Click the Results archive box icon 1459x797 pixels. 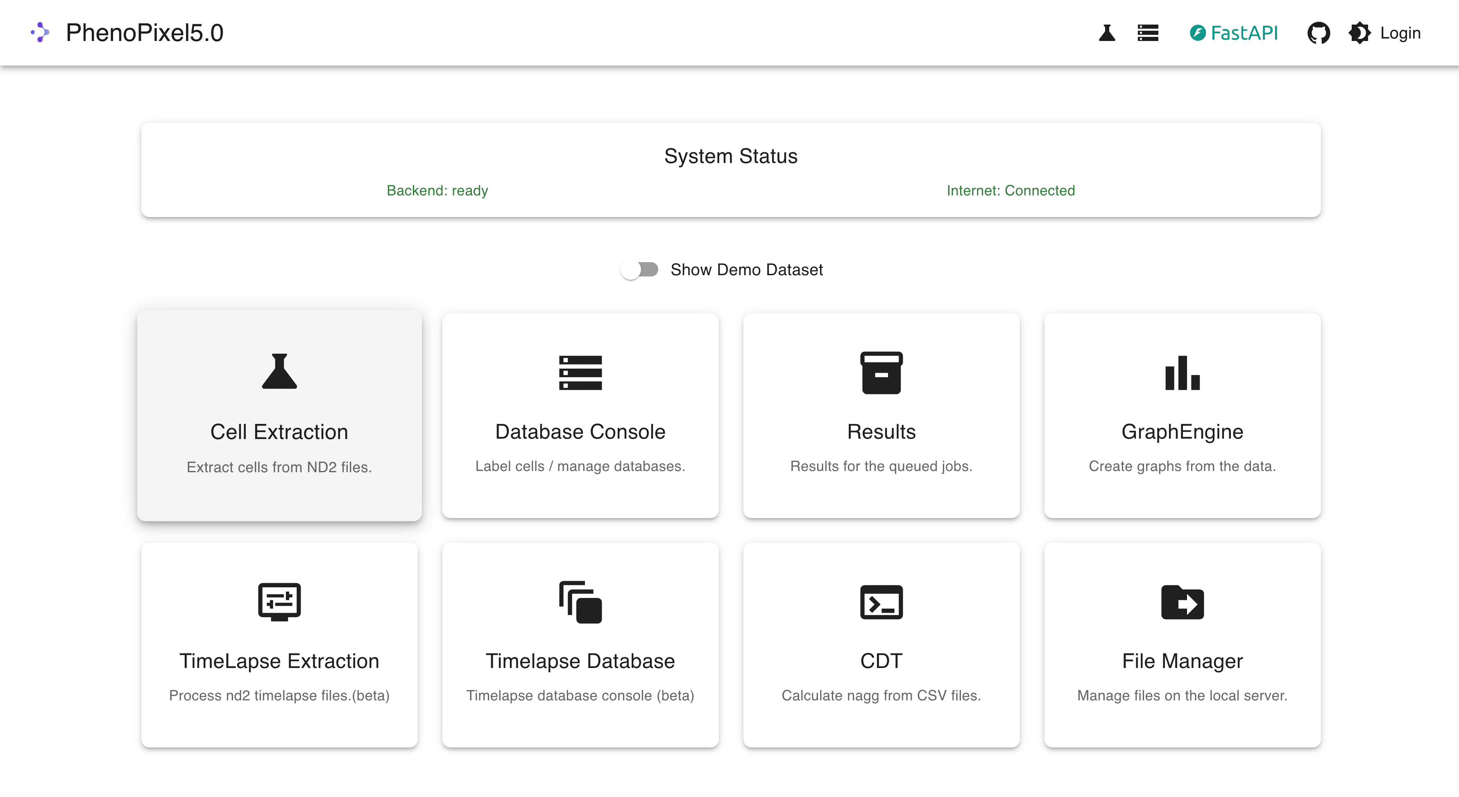point(881,372)
